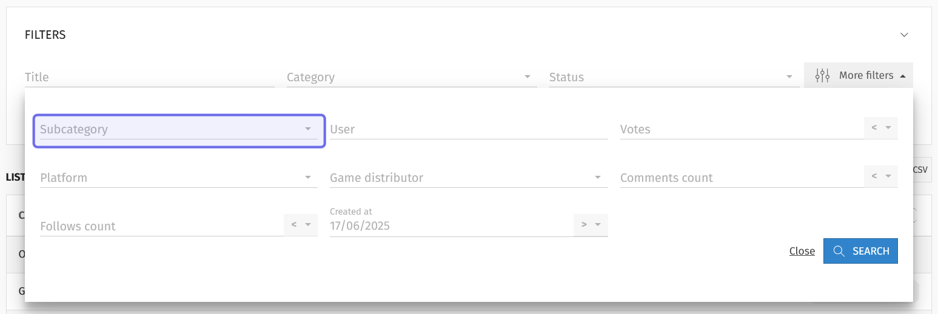Click the magnifier icon in Search button
Image resolution: width=938 pixels, height=314 pixels.
pos(839,251)
